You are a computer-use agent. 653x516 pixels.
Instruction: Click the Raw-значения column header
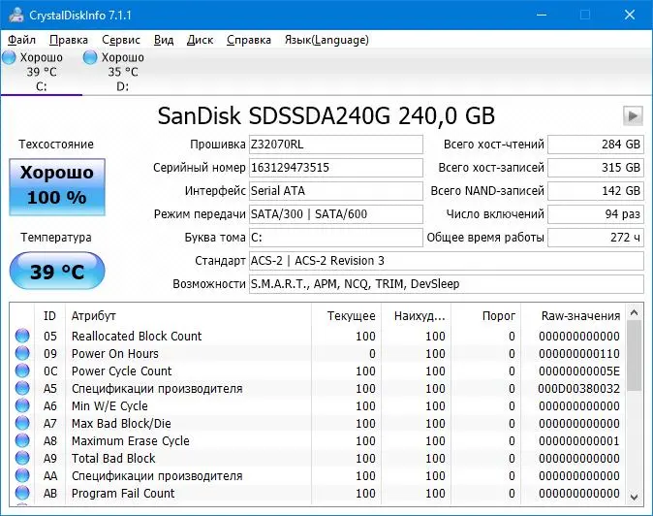574,316
